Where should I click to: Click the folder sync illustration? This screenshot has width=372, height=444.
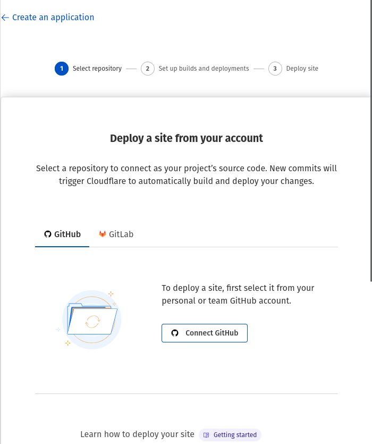click(91, 320)
